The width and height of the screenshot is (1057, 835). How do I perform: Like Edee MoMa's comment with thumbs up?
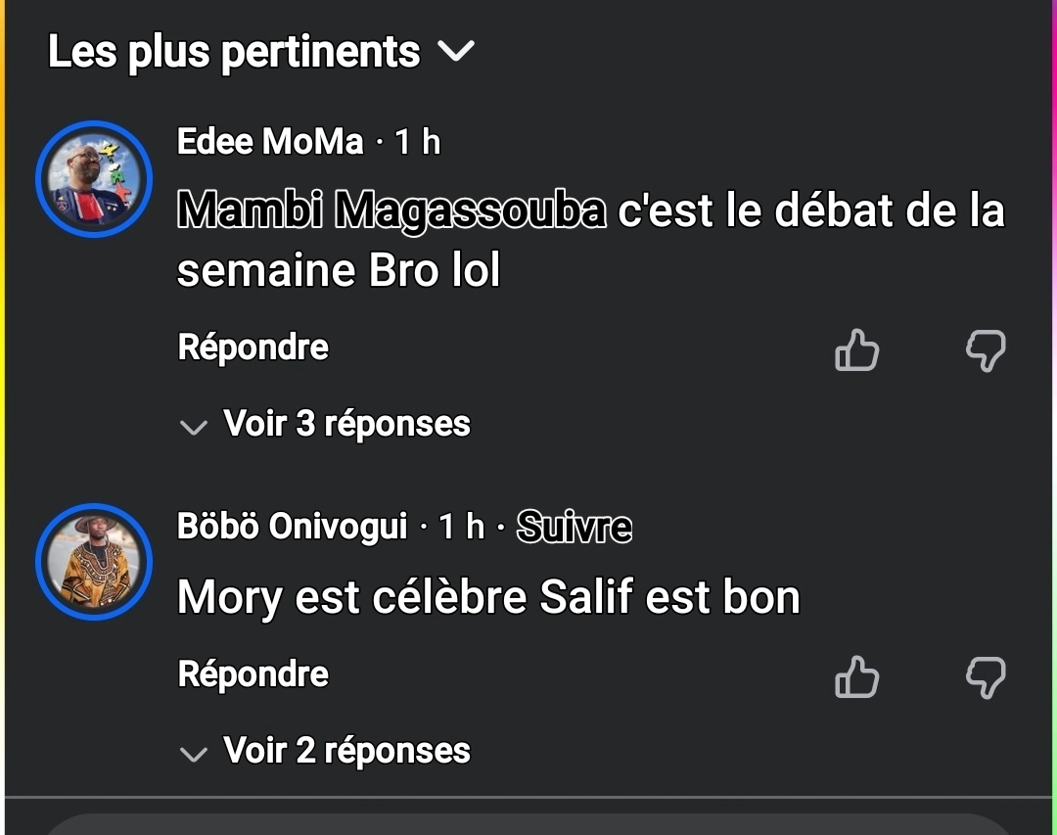tap(856, 350)
